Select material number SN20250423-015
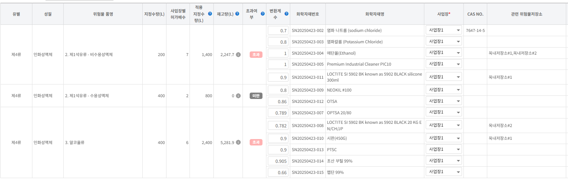Image resolution: width=568 pixels, height=182 pixels. [x=308, y=172]
